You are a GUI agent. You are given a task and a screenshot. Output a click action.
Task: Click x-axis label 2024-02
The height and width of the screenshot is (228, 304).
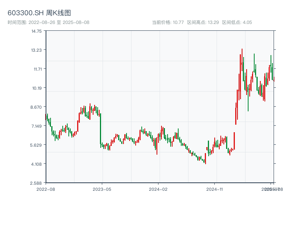coord(158,189)
